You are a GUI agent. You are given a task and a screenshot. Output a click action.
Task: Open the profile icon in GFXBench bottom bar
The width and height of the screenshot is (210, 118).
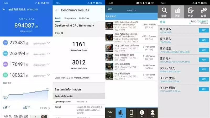(153, 113)
